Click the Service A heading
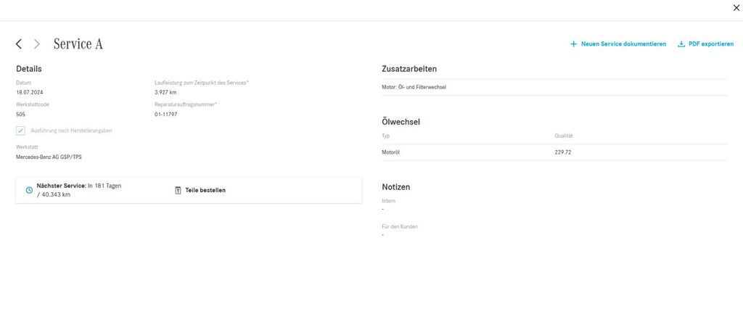The height and width of the screenshot is (314, 743). [x=78, y=44]
